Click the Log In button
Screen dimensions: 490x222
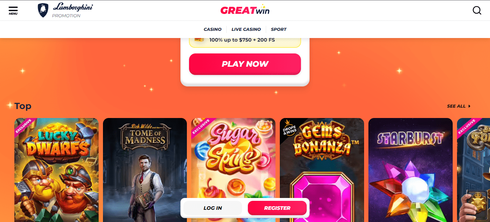click(x=213, y=208)
